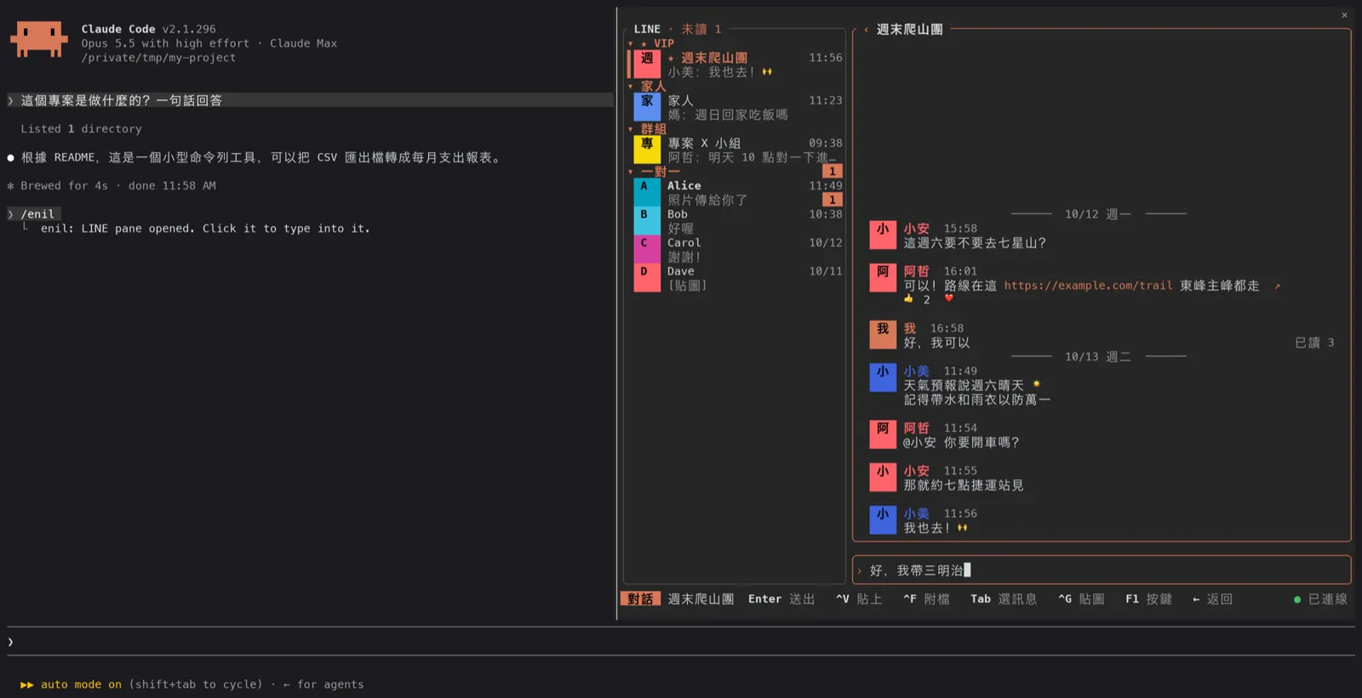Open the https://example.com/trail link
This screenshot has width=1362, height=698.
coord(1088,286)
